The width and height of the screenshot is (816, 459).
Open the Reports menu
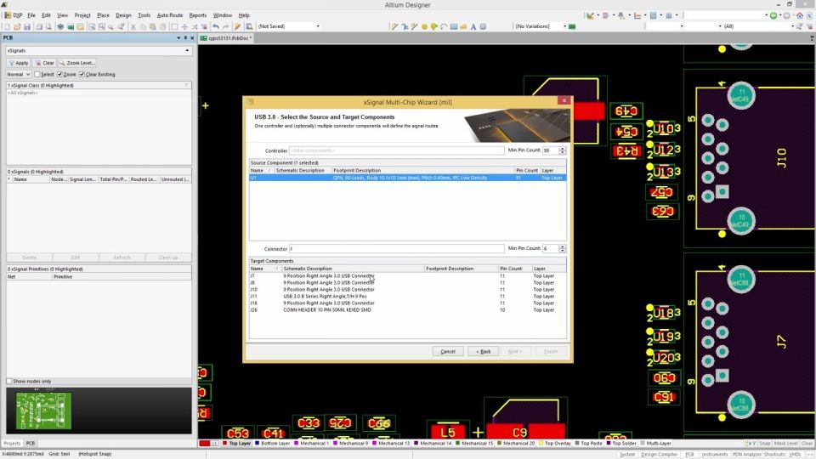tap(198, 15)
